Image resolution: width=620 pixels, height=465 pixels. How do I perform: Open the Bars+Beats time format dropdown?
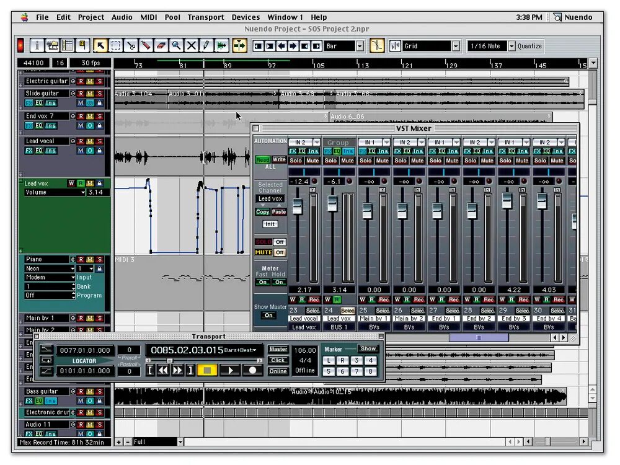[241, 350]
